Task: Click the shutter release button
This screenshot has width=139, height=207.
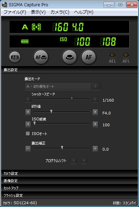Action: (69, 57)
